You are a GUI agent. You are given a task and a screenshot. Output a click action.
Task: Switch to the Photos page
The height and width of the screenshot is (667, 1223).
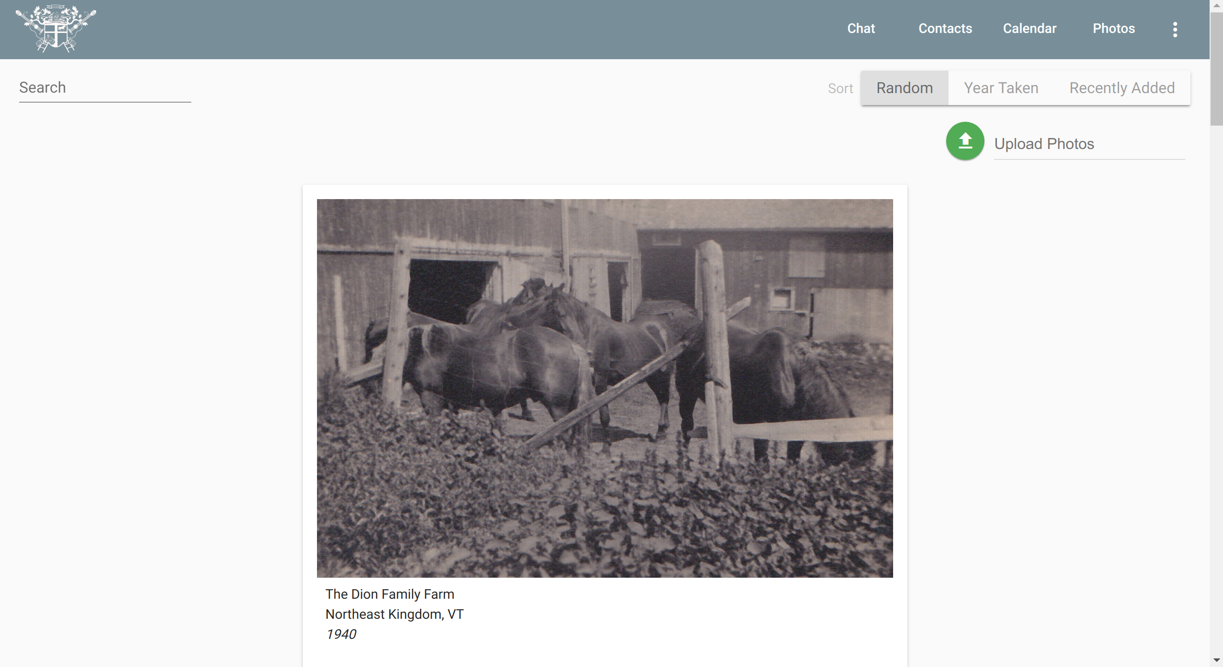(x=1114, y=29)
